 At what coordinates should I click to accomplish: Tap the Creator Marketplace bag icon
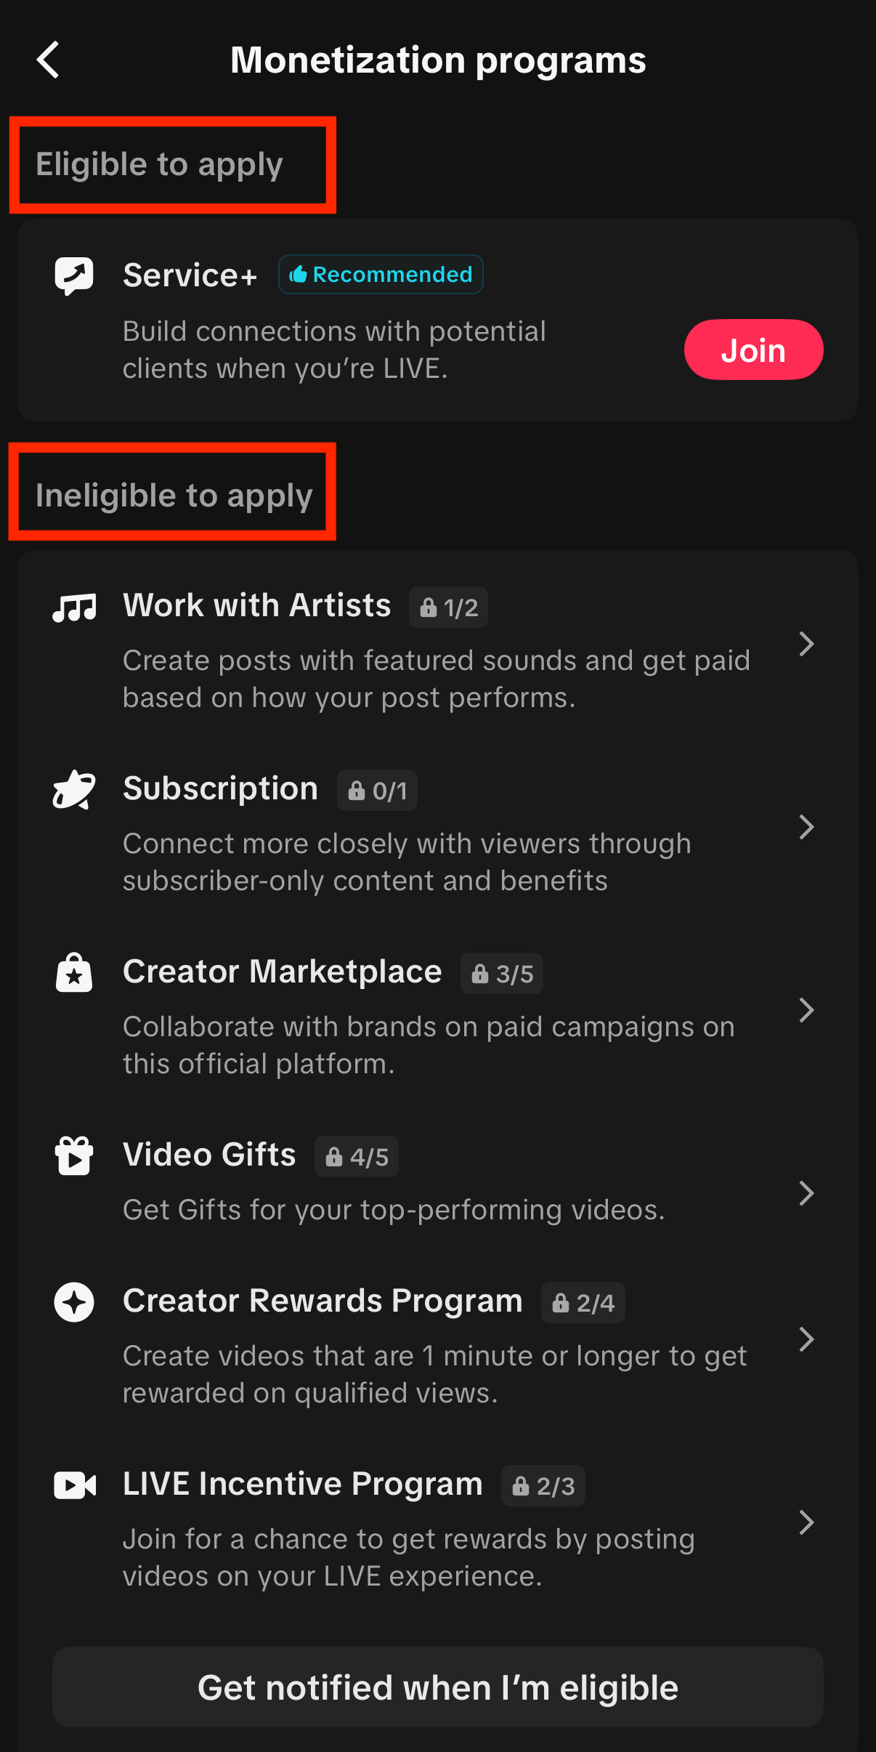tap(74, 973)
